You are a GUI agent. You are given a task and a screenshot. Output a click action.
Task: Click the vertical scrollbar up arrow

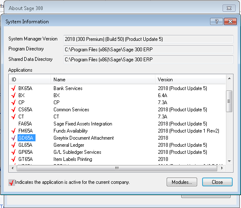(229, 78)
